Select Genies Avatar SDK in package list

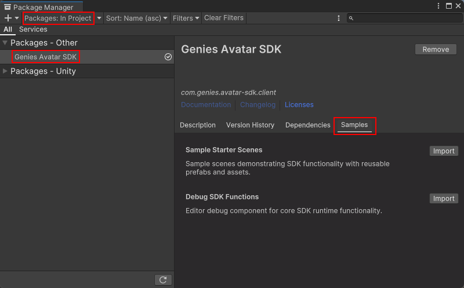[x=46, y=57]
